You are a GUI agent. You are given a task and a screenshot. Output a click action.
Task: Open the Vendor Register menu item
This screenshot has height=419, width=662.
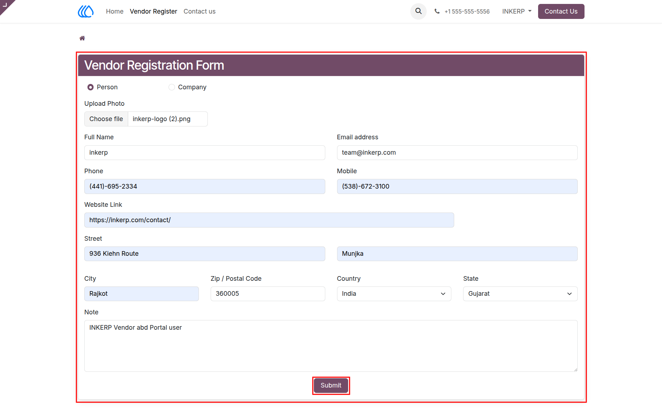click(x=154, y=11)
